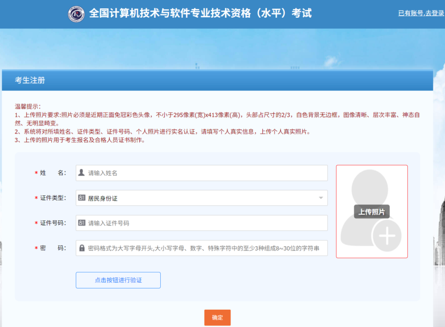
Task: Click the person icon in name field
Action: pyautogui.click(x=82, y=172)
